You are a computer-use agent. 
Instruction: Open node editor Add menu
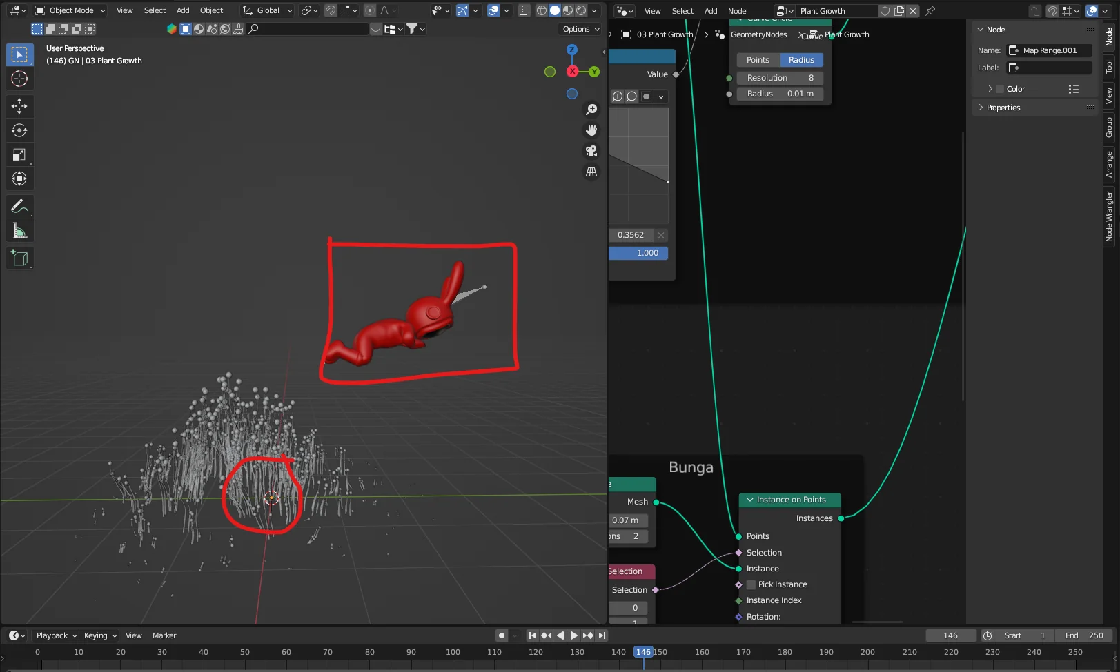click(711, 11)
